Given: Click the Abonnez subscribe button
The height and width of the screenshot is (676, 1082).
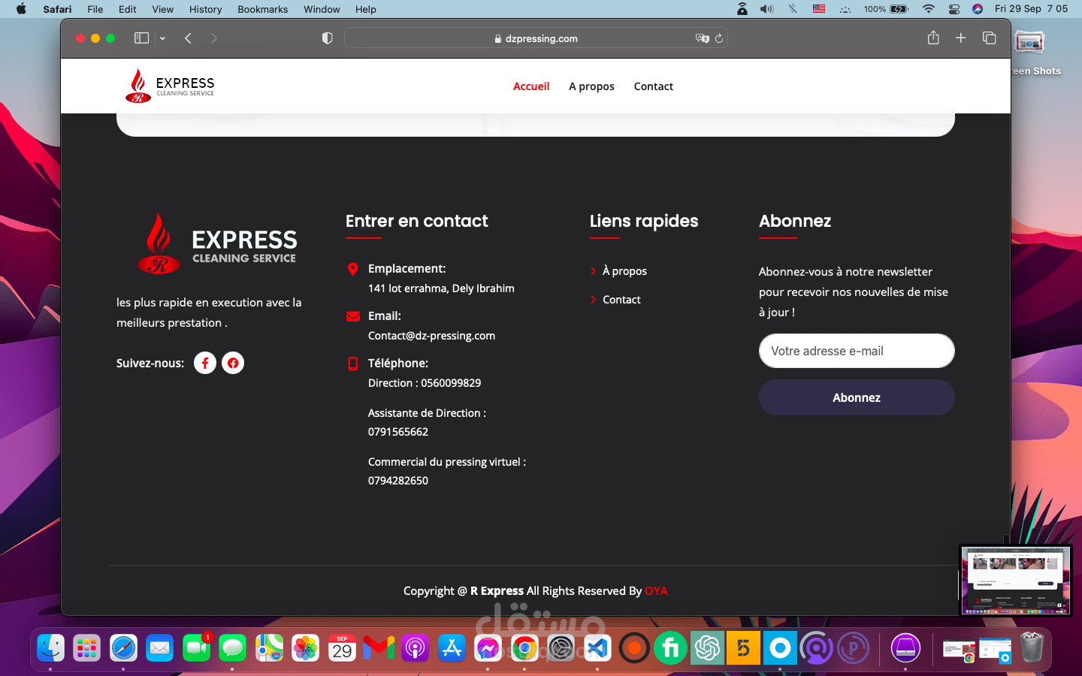Looking at the screenshot, I should point(857,397).
